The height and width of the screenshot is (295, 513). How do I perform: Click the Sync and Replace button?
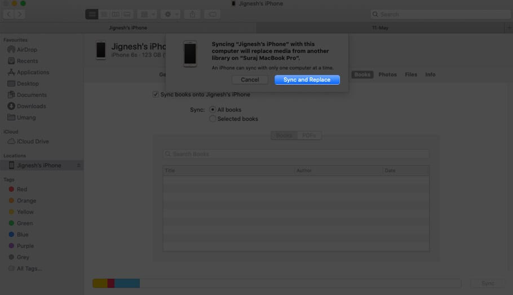(x=307, y=80)
